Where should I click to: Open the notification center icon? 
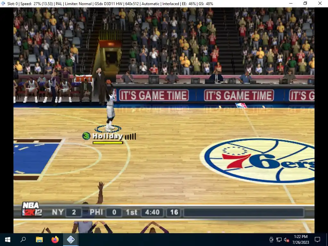click(x=317, y=240)
